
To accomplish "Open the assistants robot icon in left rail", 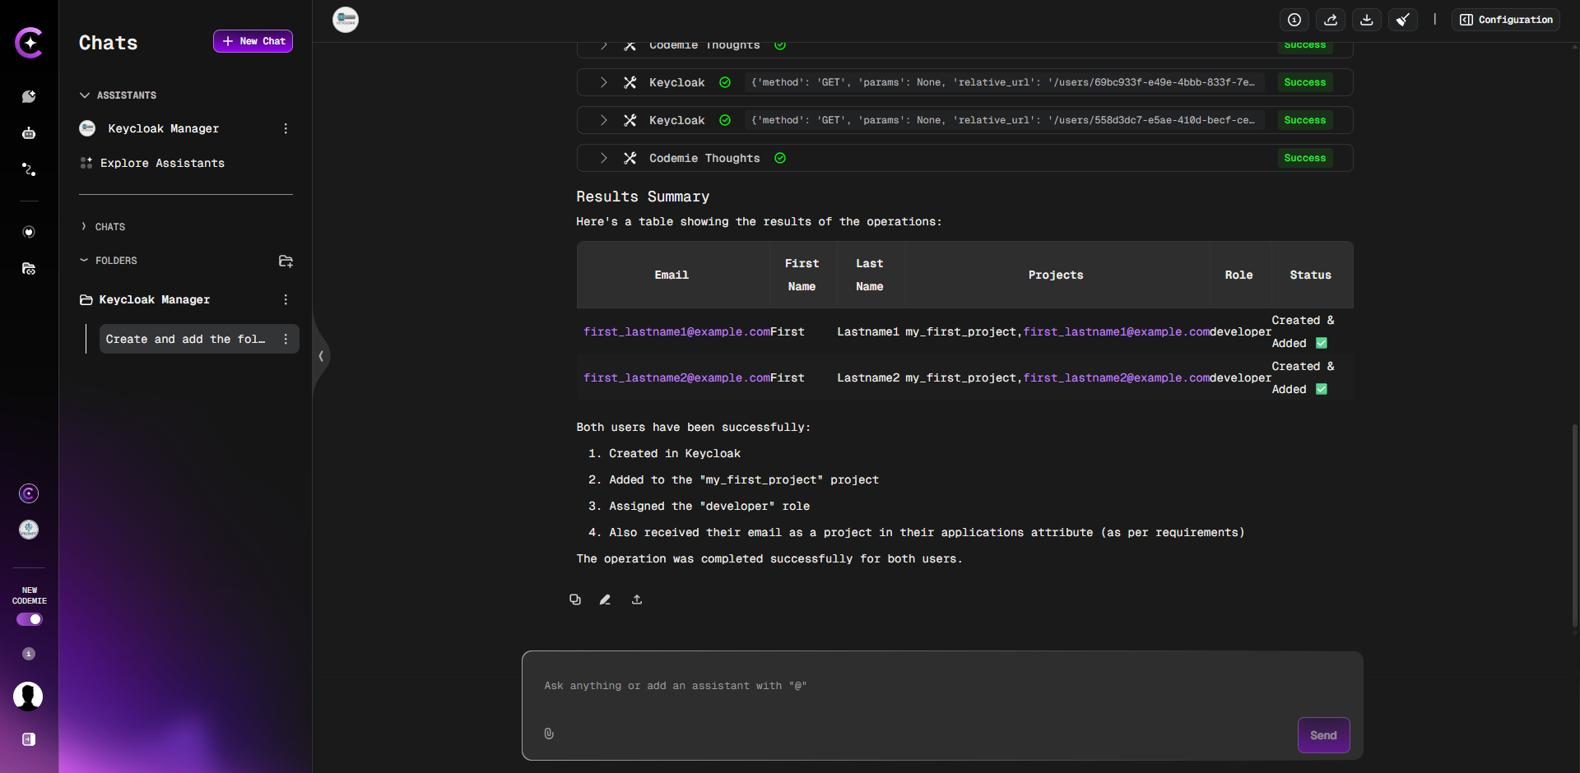I will pos(29,133).
